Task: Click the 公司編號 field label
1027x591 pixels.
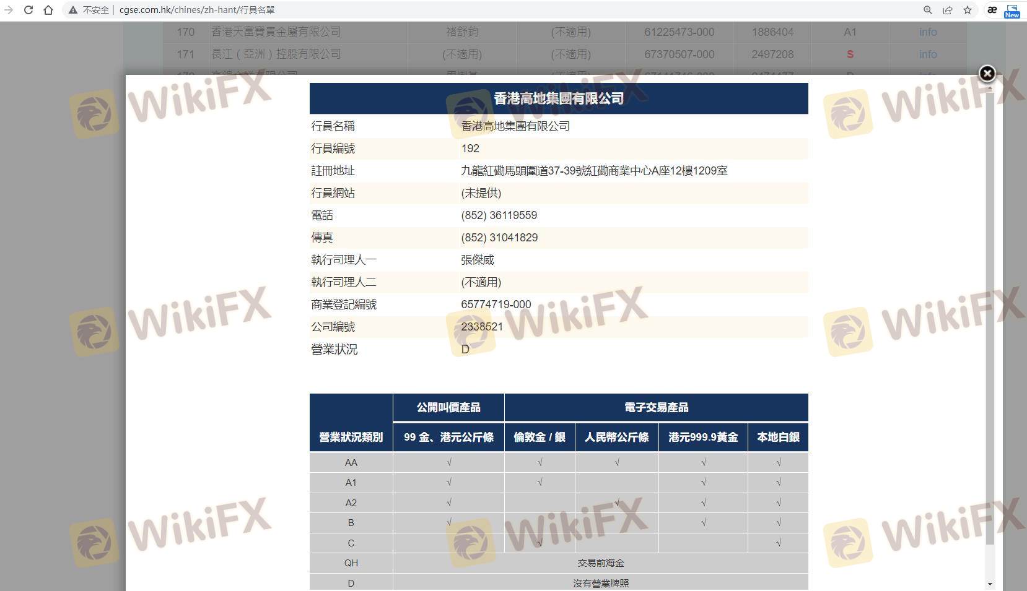Action: pyautogui.click(x=333, y=327)
